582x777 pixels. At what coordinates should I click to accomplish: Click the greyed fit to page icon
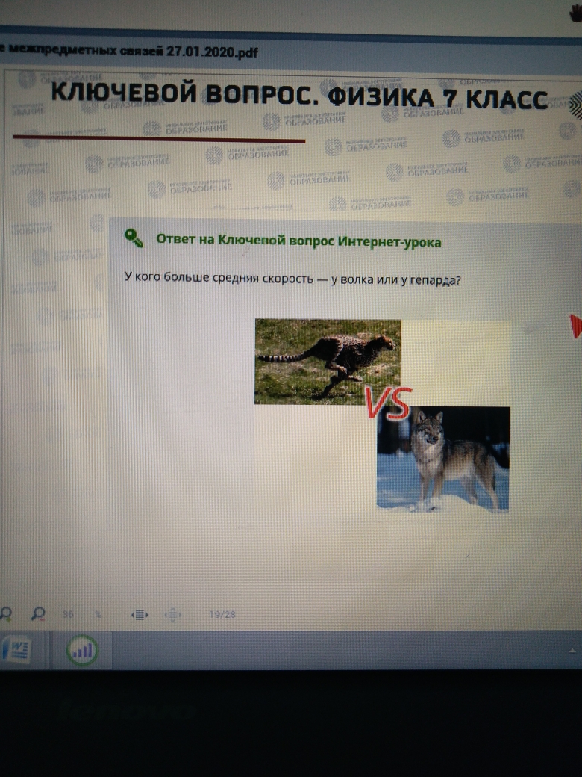tap(172, 614)
